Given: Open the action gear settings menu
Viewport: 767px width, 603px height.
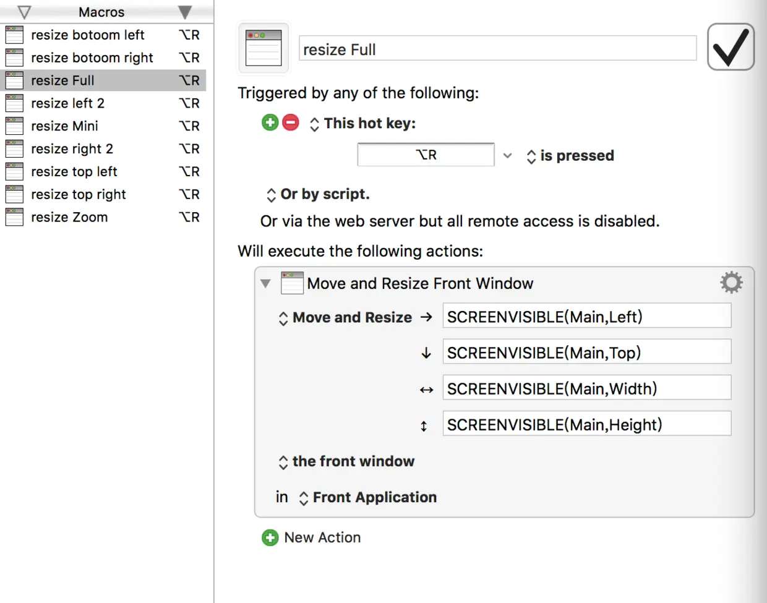Looking at the screenshot, I should tap(731, 283).
